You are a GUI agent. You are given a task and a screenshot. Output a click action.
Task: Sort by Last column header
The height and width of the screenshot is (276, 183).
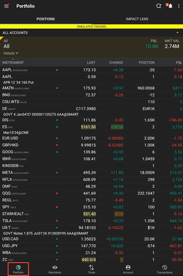tap(91, 63)
